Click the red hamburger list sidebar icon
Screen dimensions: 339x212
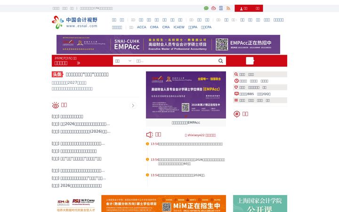click(236, 100)
